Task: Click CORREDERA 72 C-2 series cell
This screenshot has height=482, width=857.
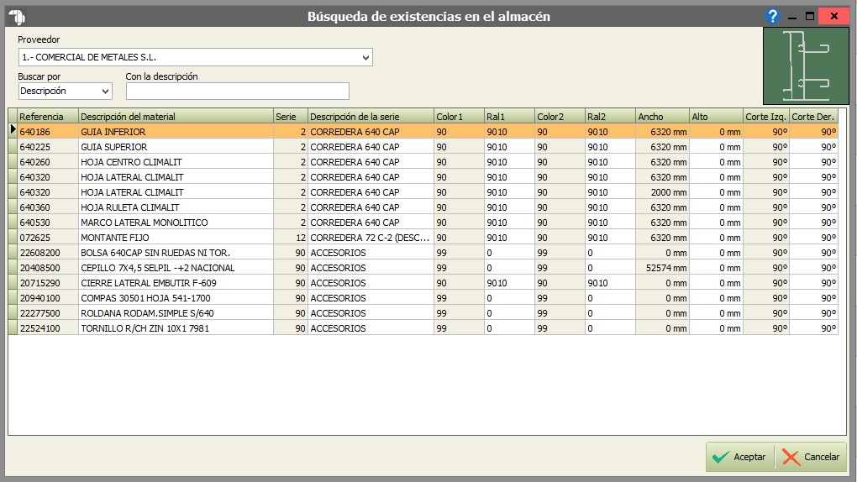Action: click(x=371, y=238)
